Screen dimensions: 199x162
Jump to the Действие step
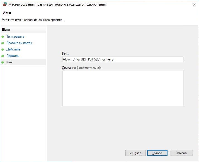pyautogui.click(x=13, y=49)
